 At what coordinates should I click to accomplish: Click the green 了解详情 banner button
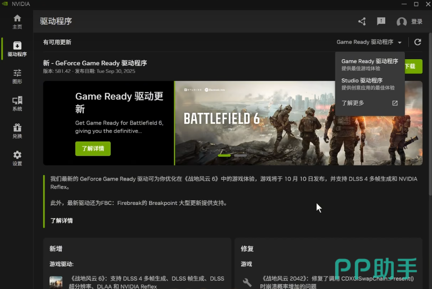tap(93, 148)
